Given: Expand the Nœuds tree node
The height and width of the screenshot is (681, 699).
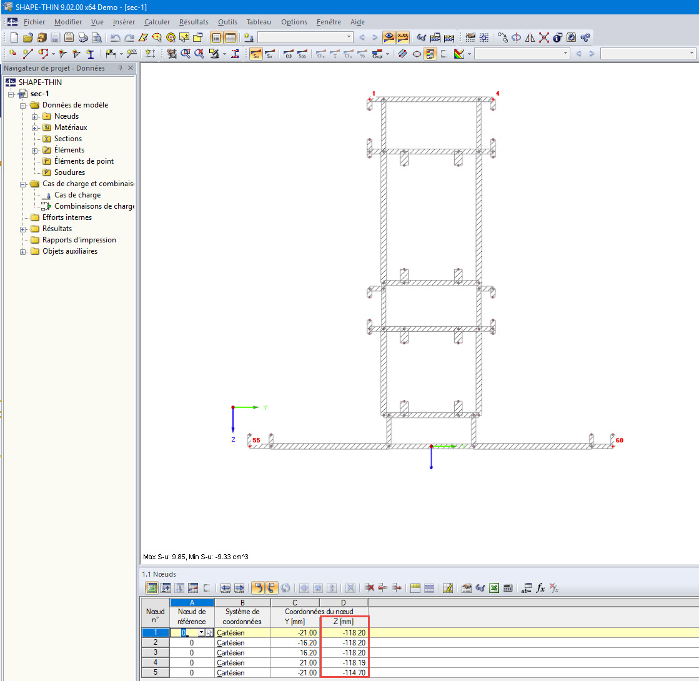Looking at the screenshot, I should pyautogui.click(x=34, y=117).
